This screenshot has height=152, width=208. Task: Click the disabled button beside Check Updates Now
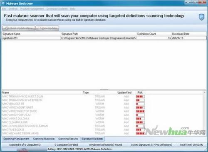click(47, 28)
